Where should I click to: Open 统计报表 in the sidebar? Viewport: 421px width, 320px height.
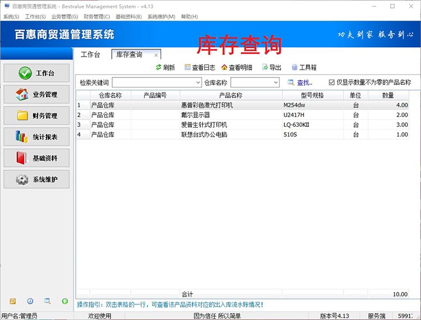(x=37, y=136)
